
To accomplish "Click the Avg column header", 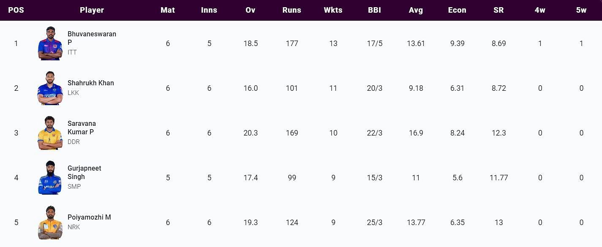I will click(x=416, y=10).
